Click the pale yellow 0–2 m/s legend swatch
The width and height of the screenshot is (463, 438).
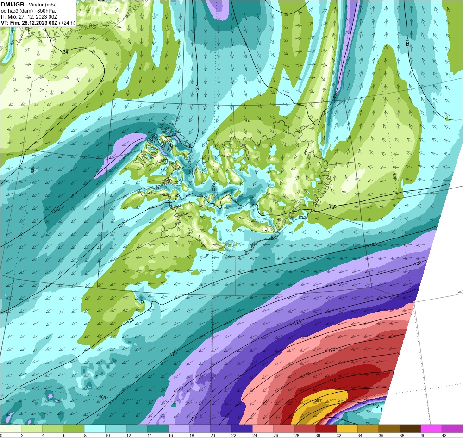coord(11,429)
